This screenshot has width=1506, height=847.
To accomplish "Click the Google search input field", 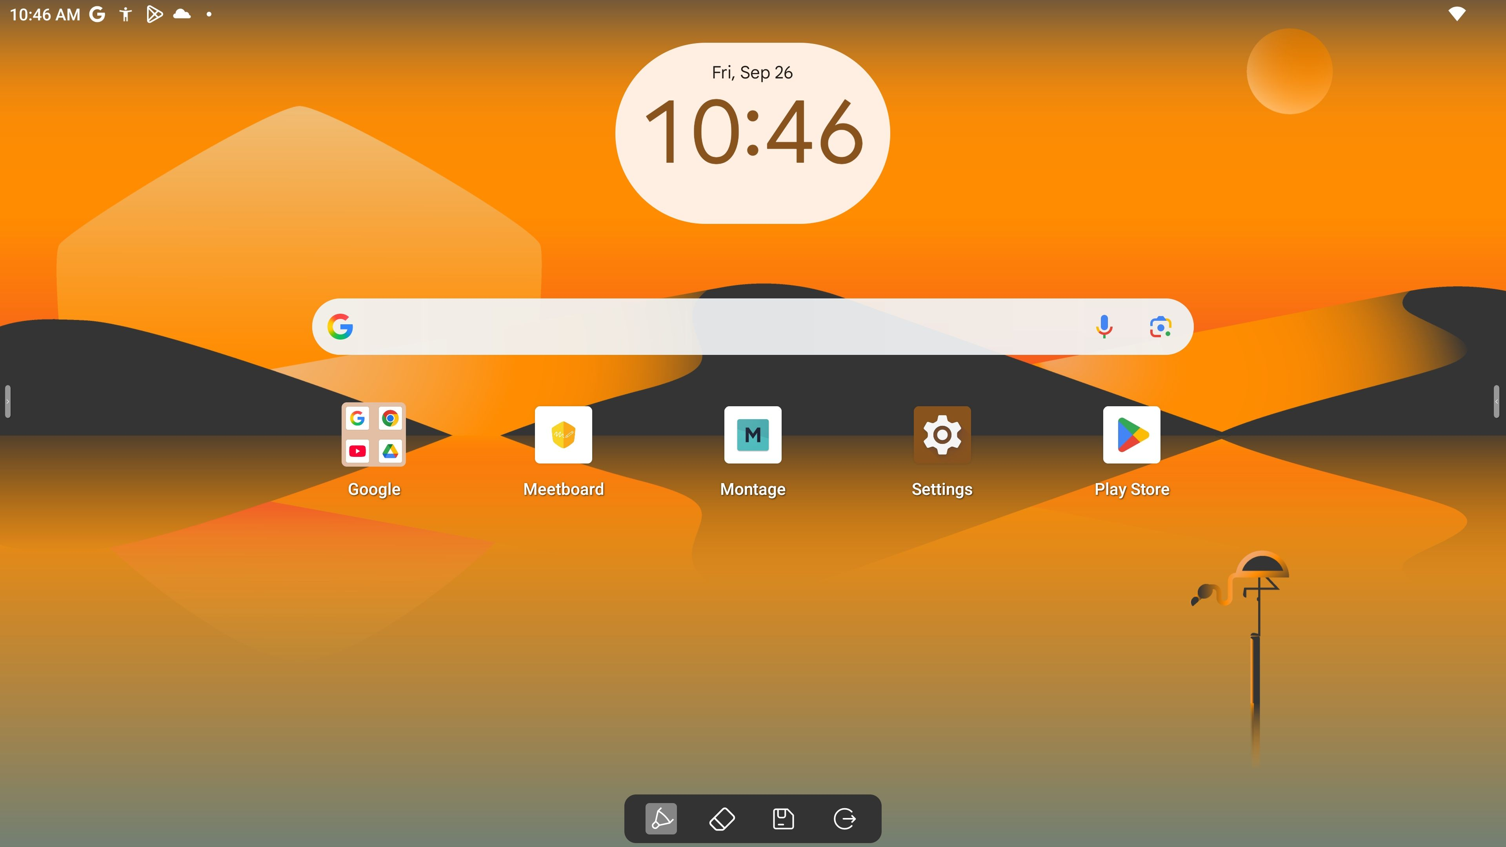I will tap(702, 327).
